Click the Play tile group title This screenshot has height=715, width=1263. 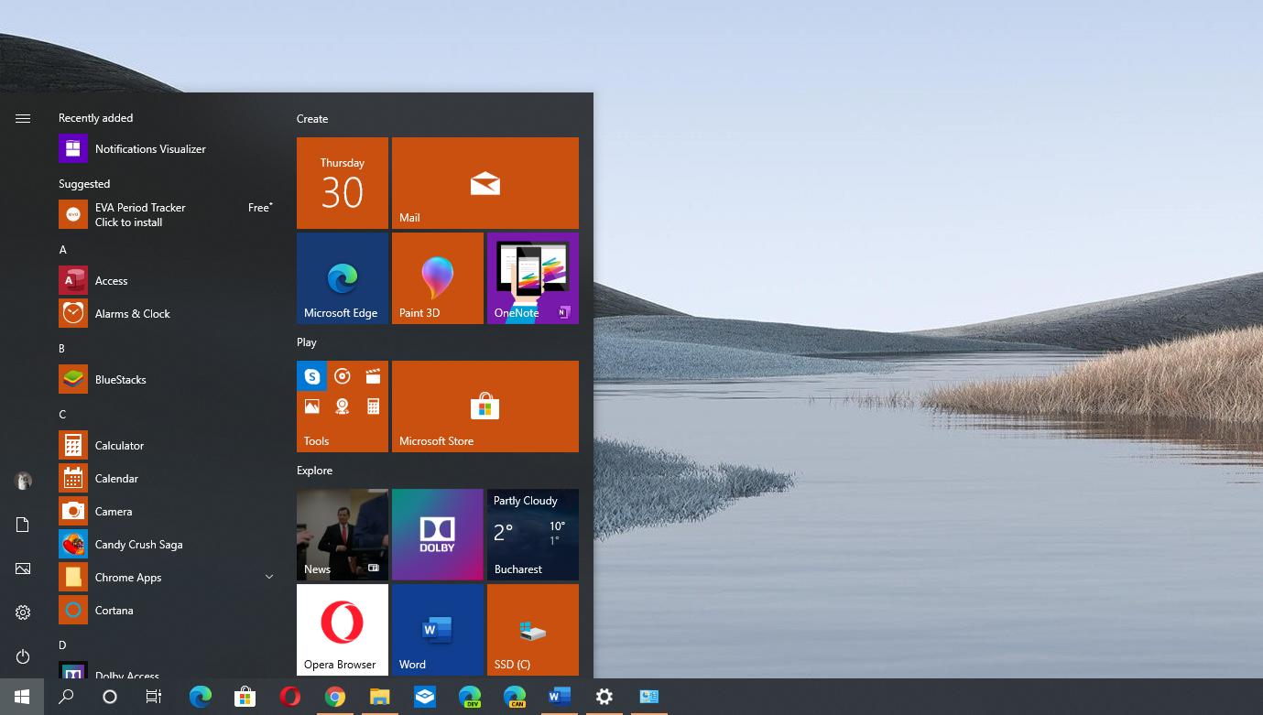click(307, 342)
